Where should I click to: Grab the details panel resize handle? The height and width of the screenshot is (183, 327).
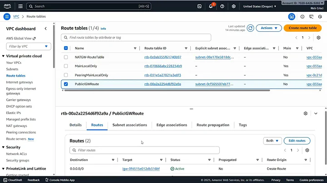point(191,109)
